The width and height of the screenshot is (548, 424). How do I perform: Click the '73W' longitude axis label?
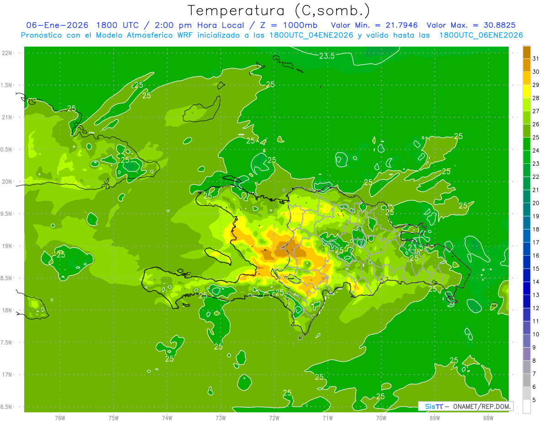[x=221, y=418]
